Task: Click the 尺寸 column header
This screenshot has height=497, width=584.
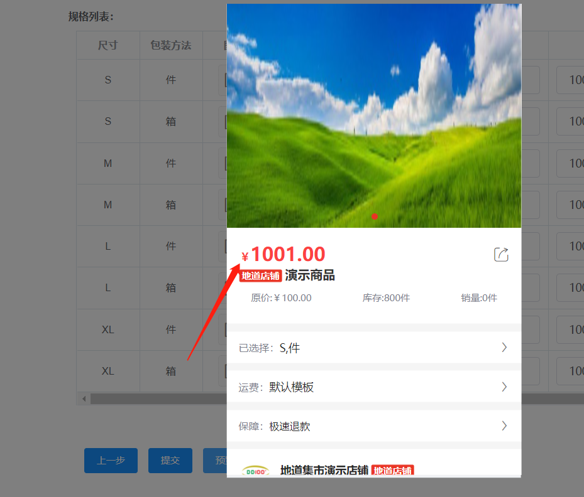Action: pos(108,46)
